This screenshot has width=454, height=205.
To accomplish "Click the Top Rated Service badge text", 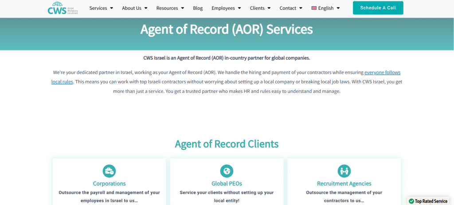I will tap(431, 201).
